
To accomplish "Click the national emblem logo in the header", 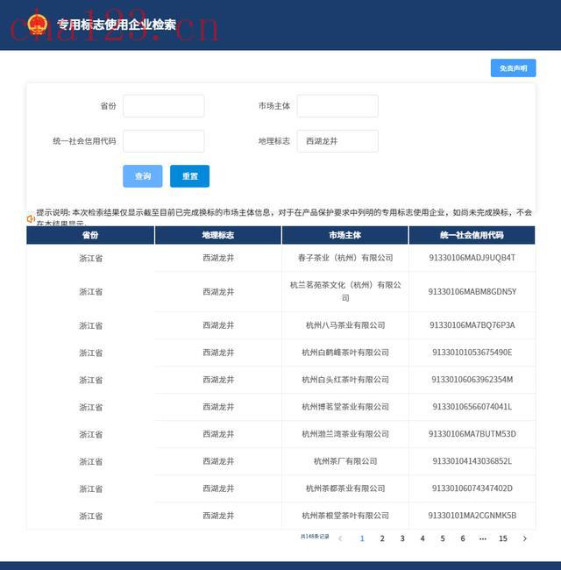I will pos(37,24).
